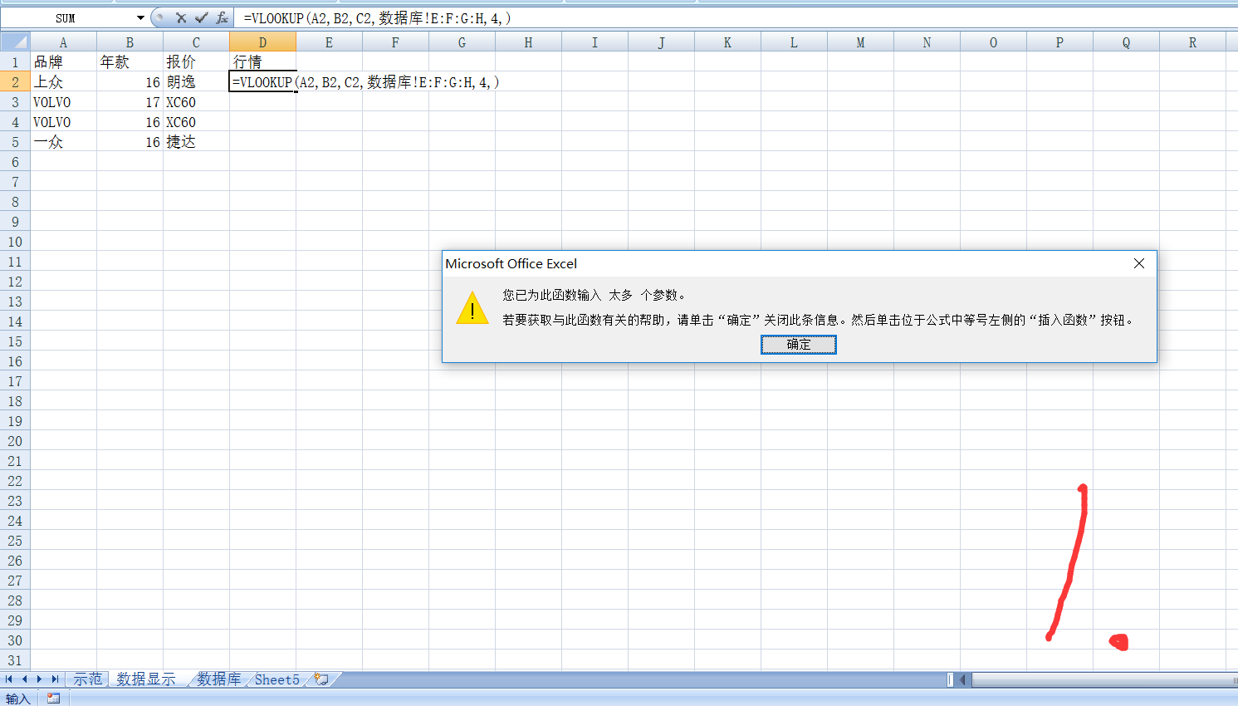Screen dimensions: 1238x706
Task: Click the Insert Function (fx) icon
Action: 220,17
